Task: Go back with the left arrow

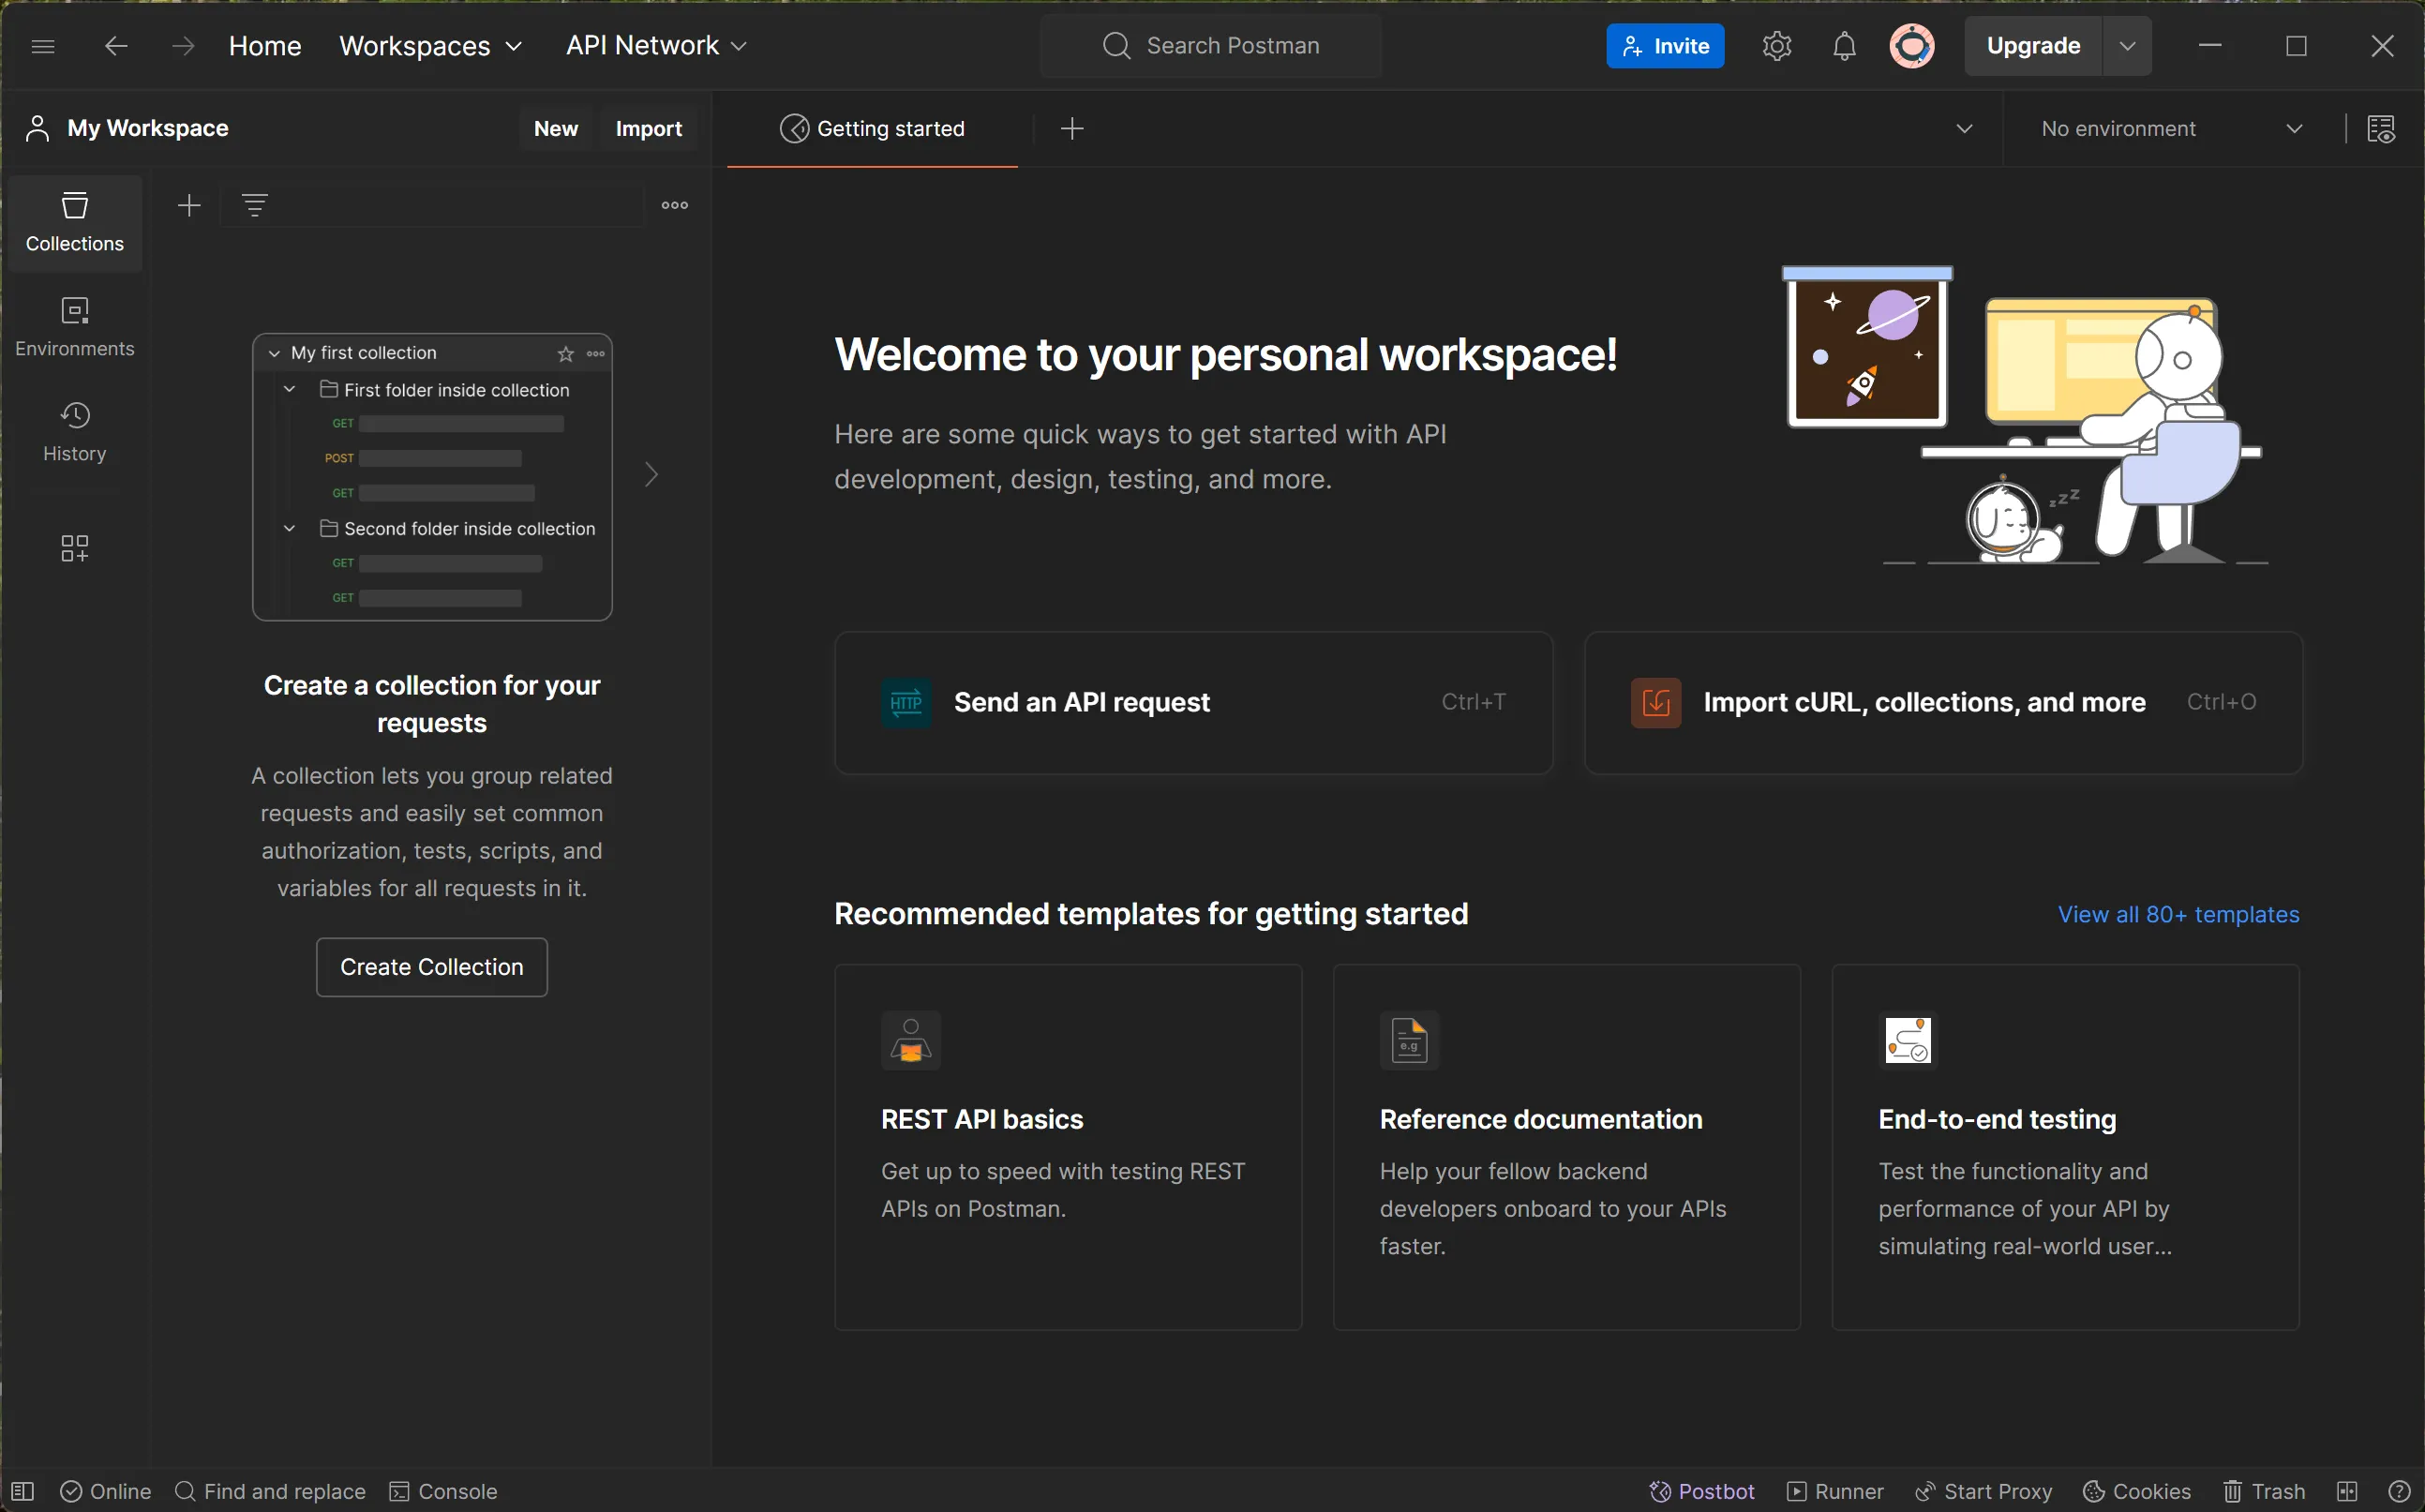Action: (x=116, y=46)
